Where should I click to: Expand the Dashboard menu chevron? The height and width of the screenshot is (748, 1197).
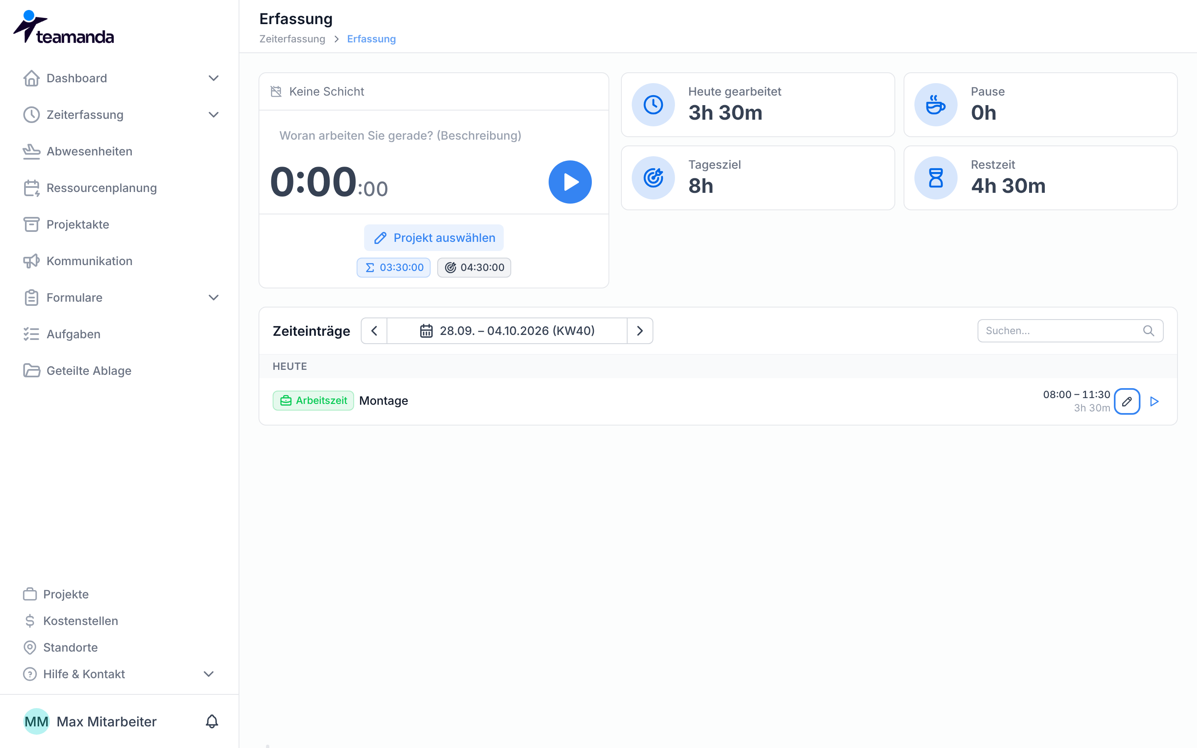214,78
